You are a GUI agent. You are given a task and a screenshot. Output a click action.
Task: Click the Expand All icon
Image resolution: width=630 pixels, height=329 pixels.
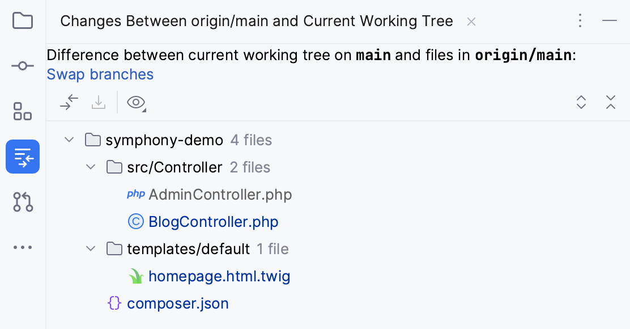[581, 102]
